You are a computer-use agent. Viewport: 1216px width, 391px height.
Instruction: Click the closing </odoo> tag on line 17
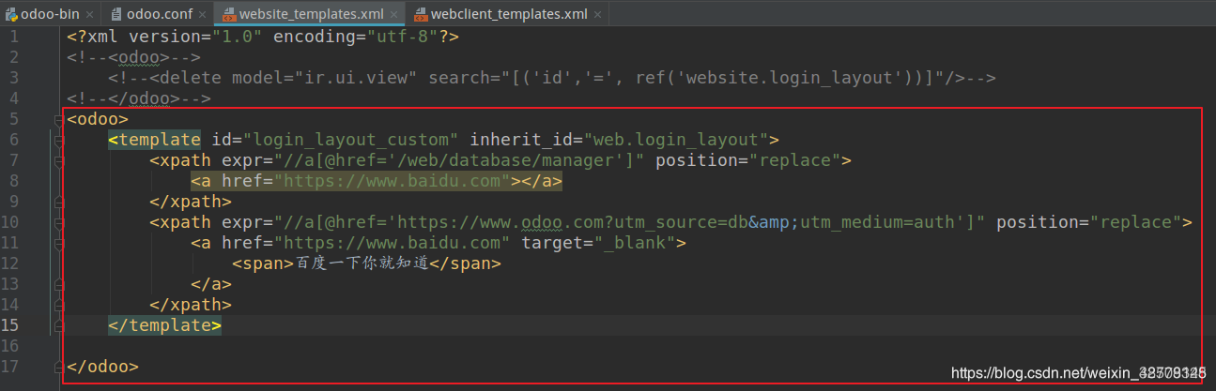103,367
